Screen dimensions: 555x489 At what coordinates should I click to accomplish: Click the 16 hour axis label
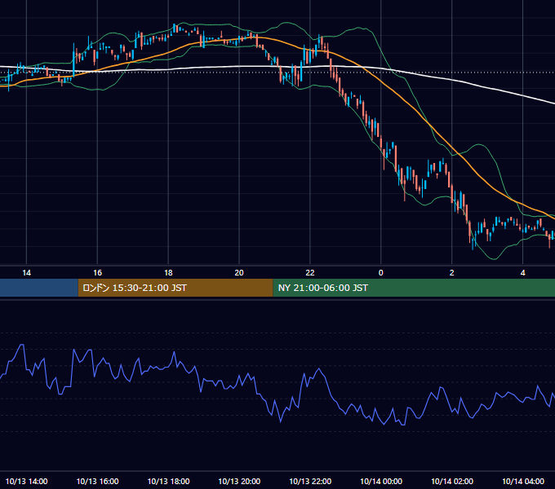pyautogui.click(x=97, y=273)
